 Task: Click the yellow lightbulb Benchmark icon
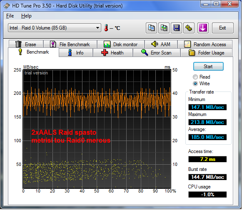[20, 52]
